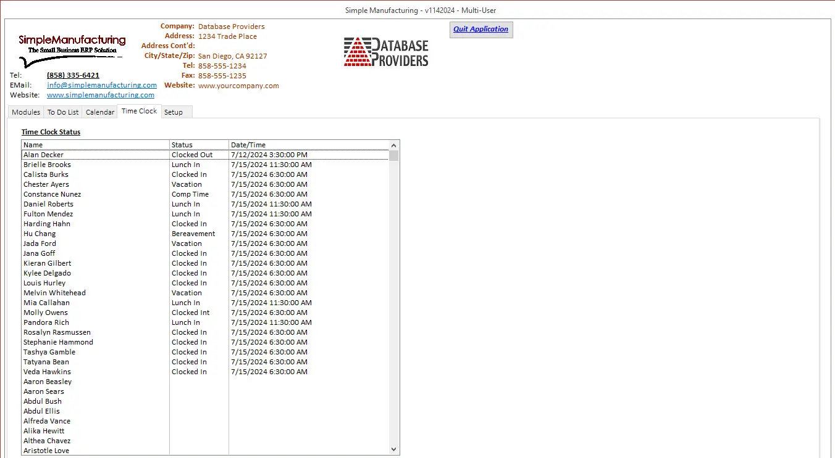835x458 pixels.
Task: Click the list's vertical scrollbar thumb
Action: [394, 155]
